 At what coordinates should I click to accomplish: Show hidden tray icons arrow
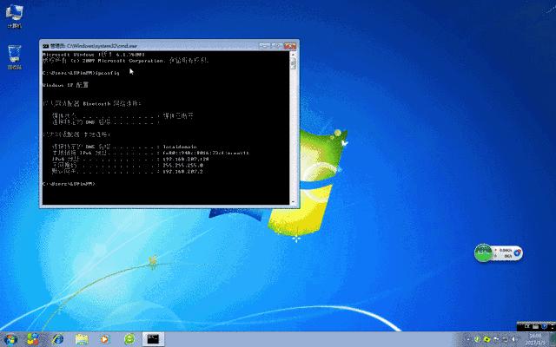tap(470, 338)
